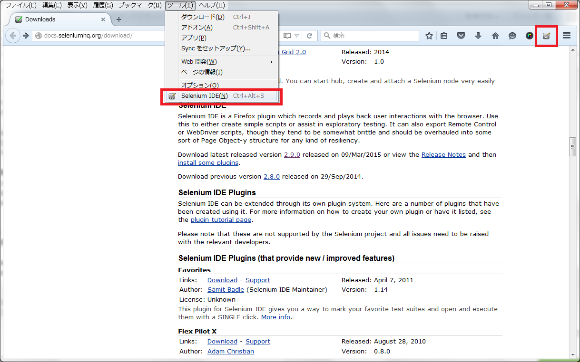
Task: Open the Release Notes link
Action: 443,155
